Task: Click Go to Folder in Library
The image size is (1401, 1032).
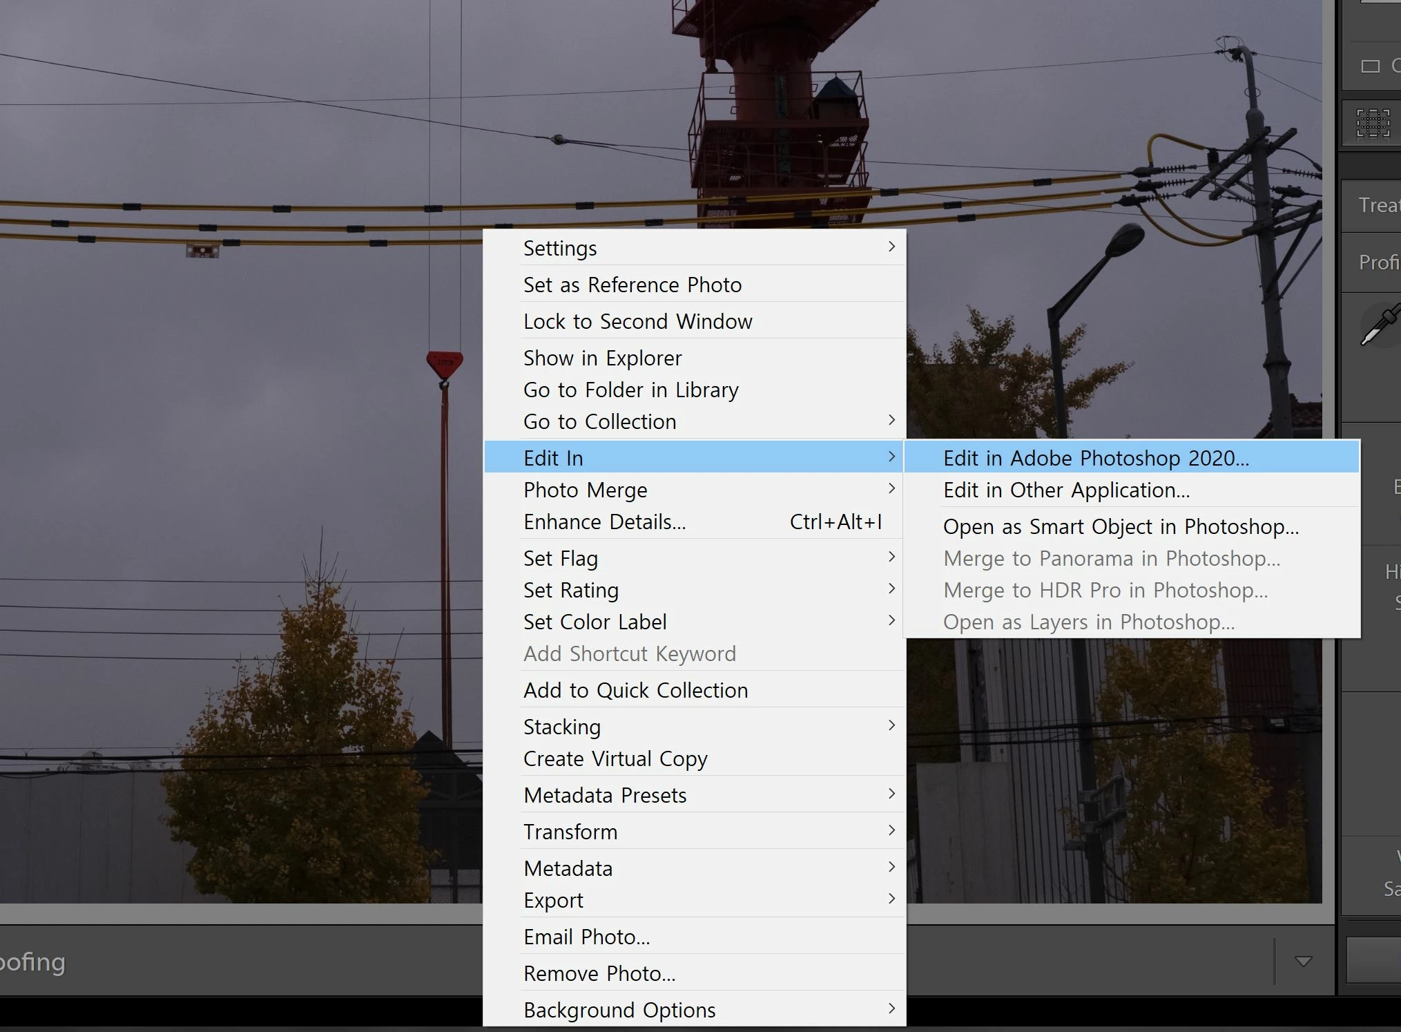Action: [630, 390]
